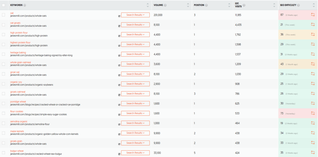318x157 pixels.
Task: Open the 'high protein flour' keyword link
Action: tap(19, 33)
